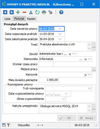Refresh data with green circular arrow
Screen dimensions: 100x129
pos(37,12)
